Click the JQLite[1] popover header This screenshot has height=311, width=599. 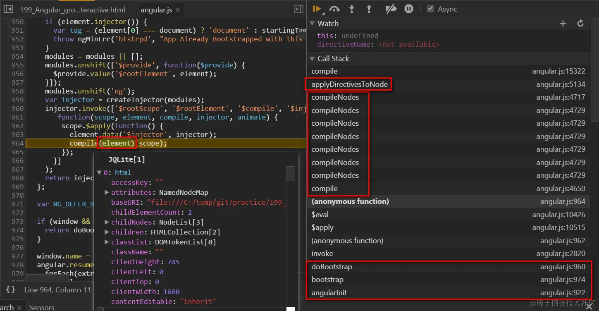(x=126, y=159)
